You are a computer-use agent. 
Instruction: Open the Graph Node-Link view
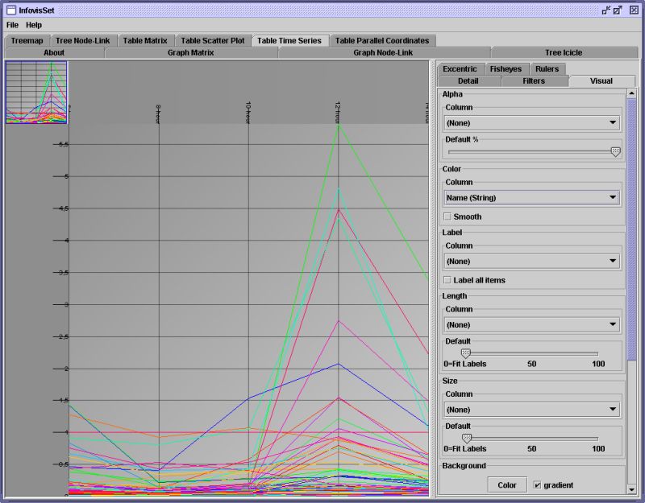378,52
